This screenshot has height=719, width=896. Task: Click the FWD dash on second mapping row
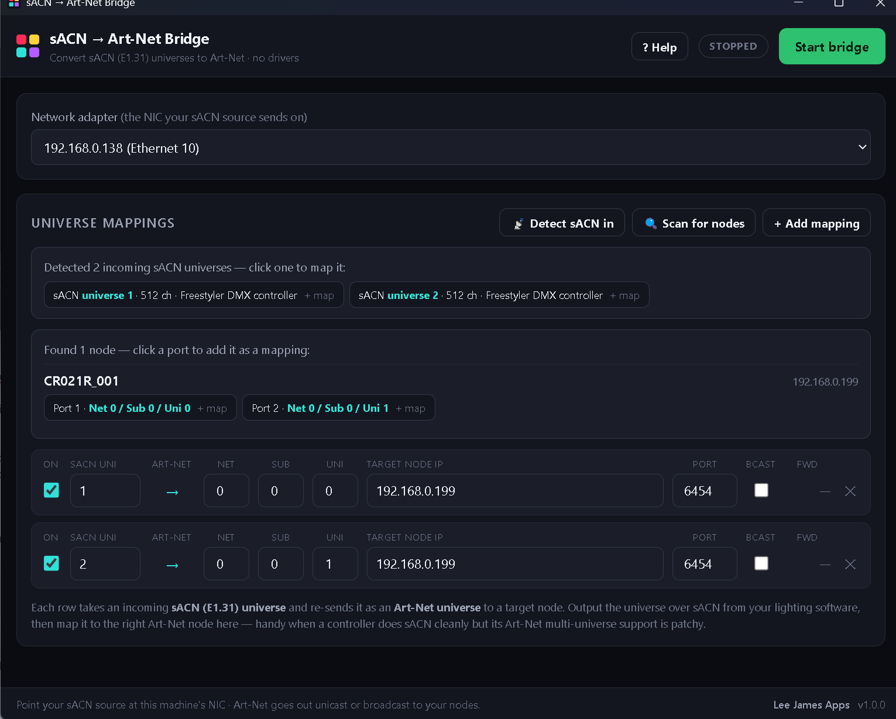(x=825, y=565)
